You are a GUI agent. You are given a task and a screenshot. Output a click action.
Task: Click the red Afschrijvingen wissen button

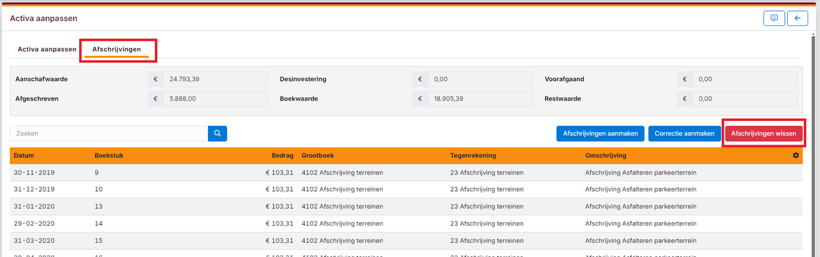[763, 133]
